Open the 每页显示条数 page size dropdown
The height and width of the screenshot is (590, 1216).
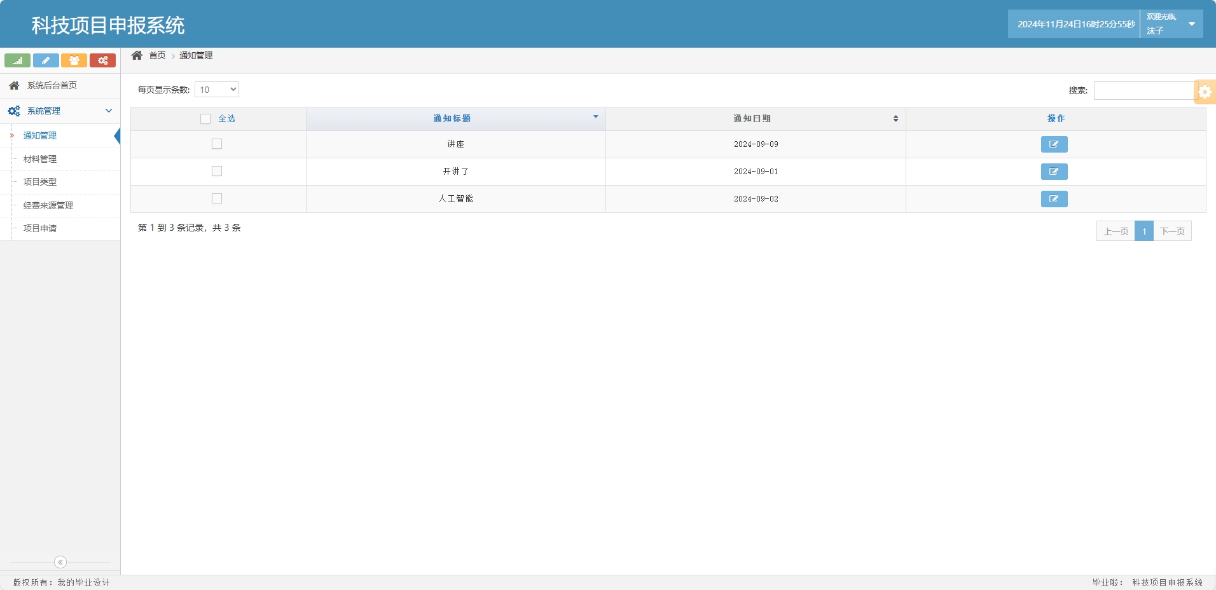(x=217, y=89)
